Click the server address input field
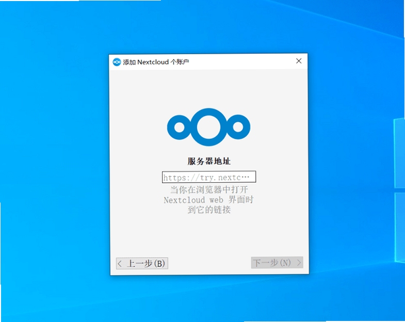The width and height of the screenshot is (405, 322). [209, 177]
